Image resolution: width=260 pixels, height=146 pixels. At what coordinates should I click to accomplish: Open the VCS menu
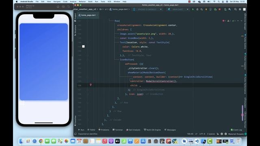[x=109, y=2]
